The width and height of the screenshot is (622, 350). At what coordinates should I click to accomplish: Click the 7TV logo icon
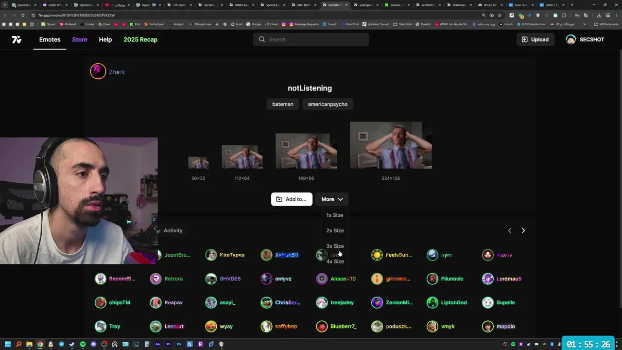point(17,39)
